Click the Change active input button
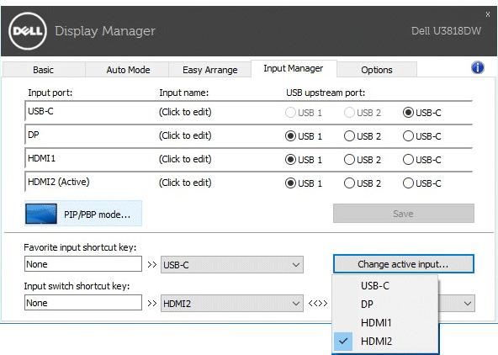This screenshot has width=498, height=355. click(x=403, y=264)
